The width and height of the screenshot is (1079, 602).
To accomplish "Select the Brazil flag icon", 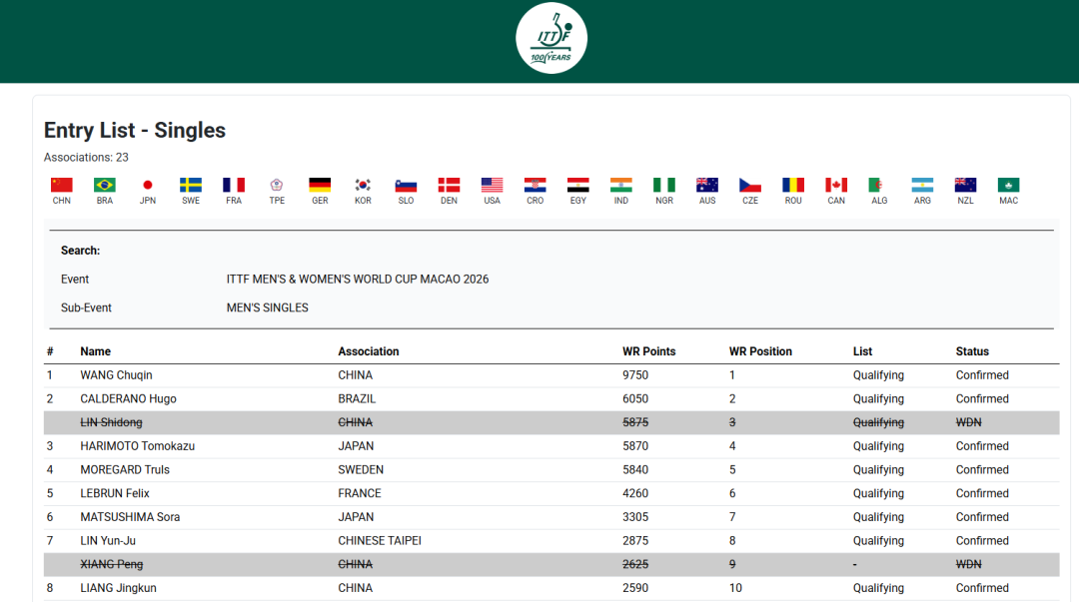I will coord(105,185).
